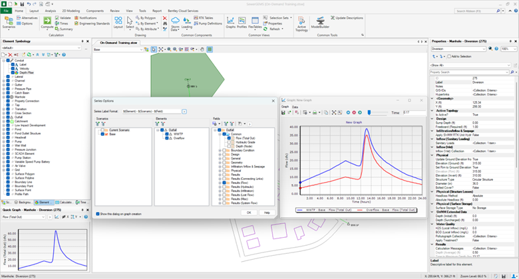This screenshot has height=279, width=519.
Task: Click the Zoom Extents icon in drawing toolbar
Action: pyautogui.click(x=161, y=49)
